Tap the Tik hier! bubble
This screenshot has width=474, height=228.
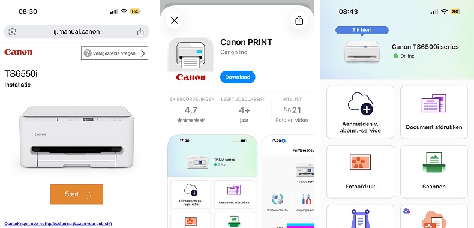point(362,30)
